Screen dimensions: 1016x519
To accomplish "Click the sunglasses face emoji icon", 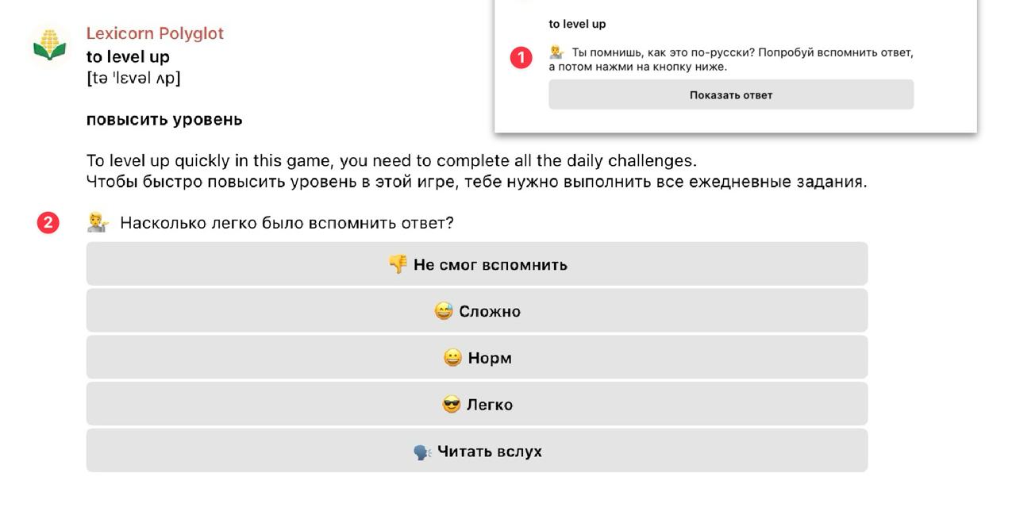I will click(x=451, y=405).
